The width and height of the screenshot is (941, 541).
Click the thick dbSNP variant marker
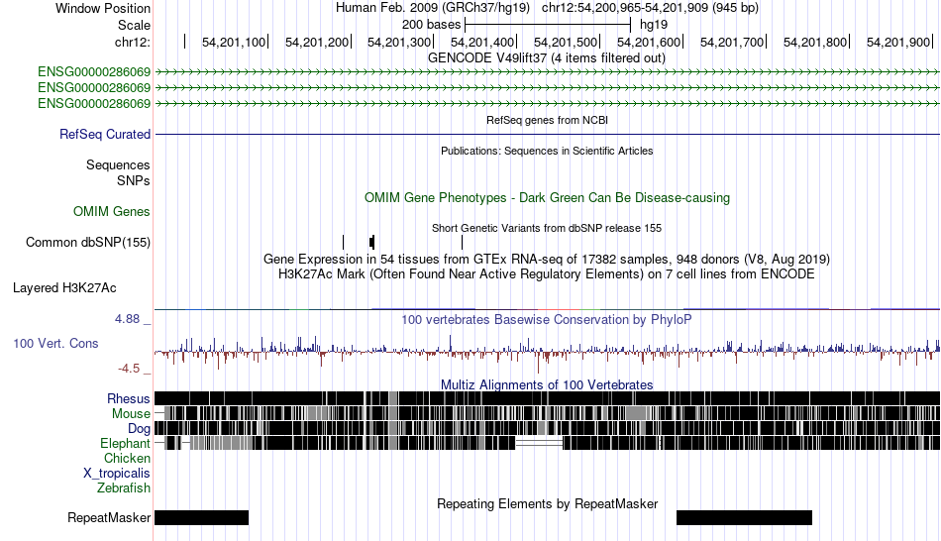pos(372,242)
